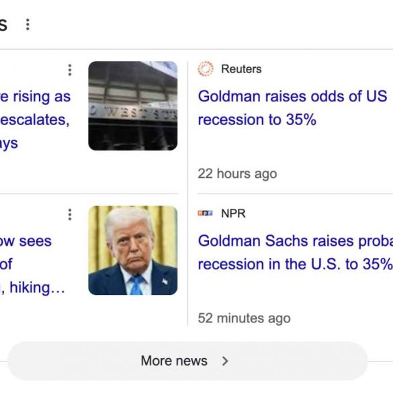The height and width of the screenshot is (393, 393).
Task: Click the '22 hours ago' timestamp
Action: pos(237,174)
